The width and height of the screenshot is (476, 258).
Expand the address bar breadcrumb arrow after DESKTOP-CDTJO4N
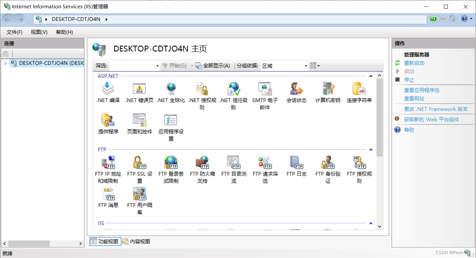[107, 19]
